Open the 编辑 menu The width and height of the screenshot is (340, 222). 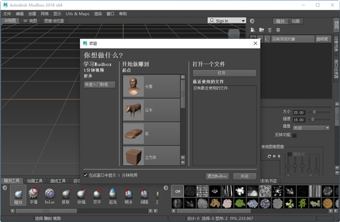20,14
